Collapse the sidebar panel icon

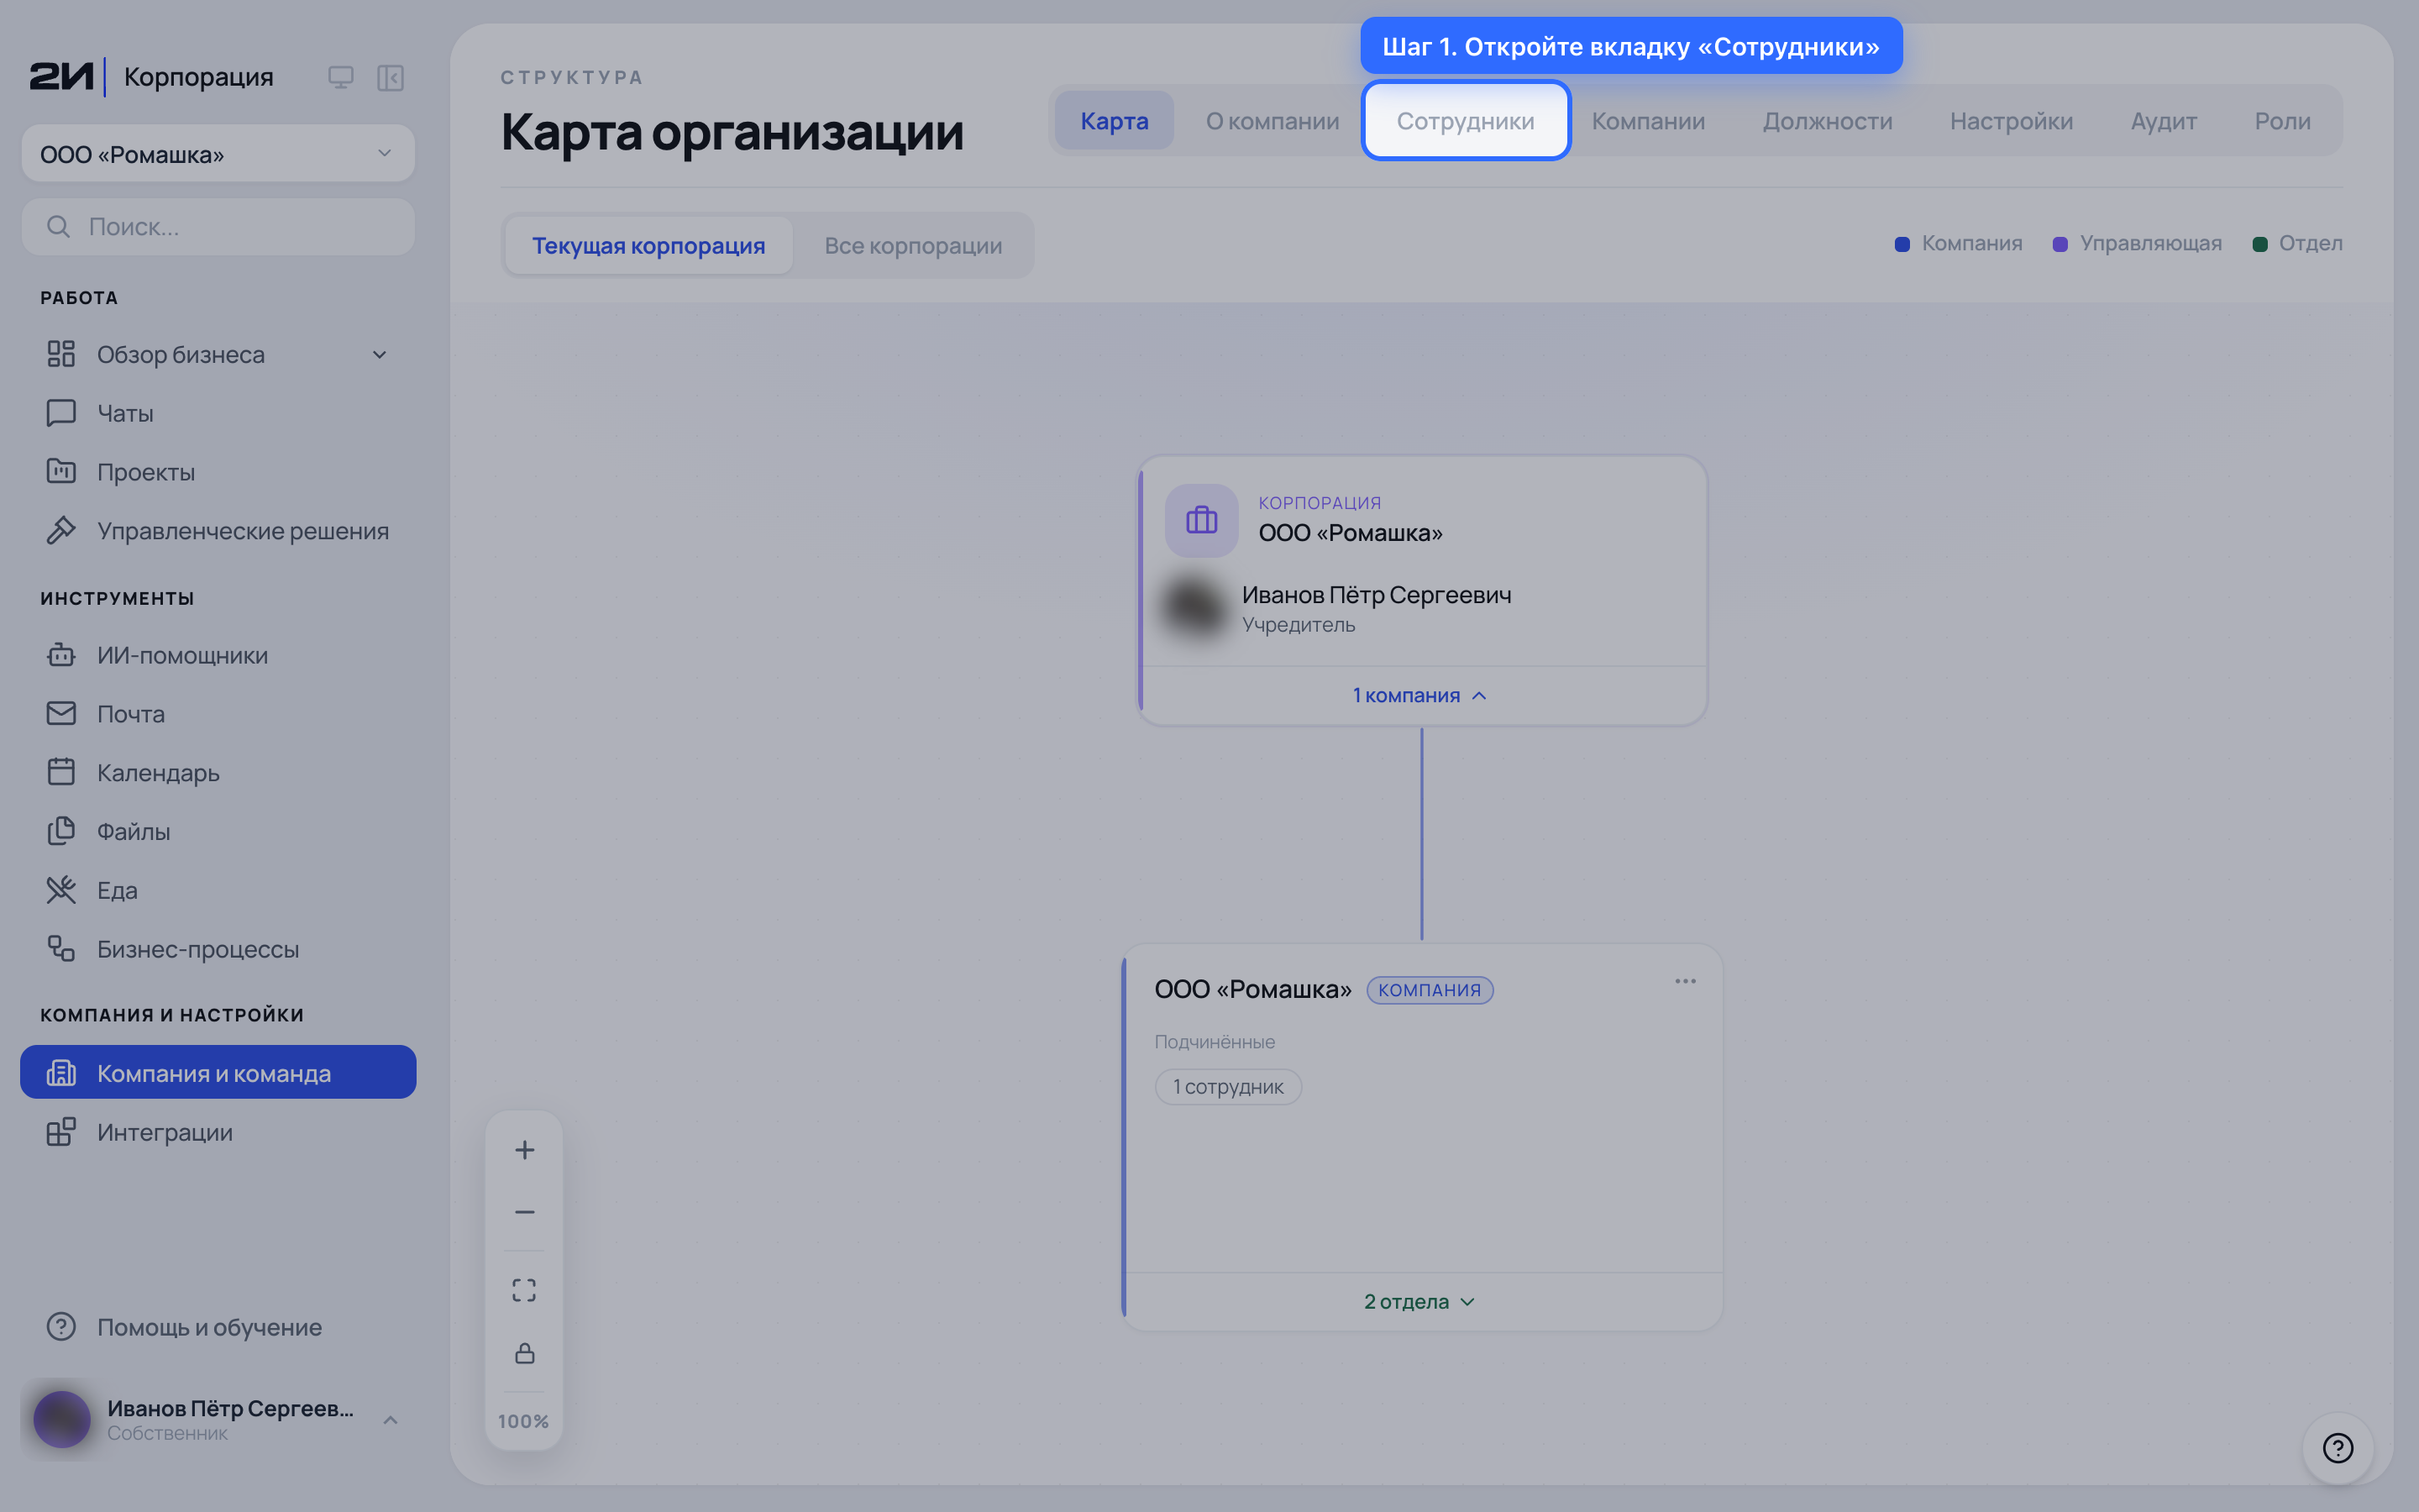click(x=390, y=77)
